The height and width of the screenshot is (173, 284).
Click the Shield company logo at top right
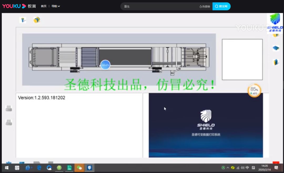[275, 23]
